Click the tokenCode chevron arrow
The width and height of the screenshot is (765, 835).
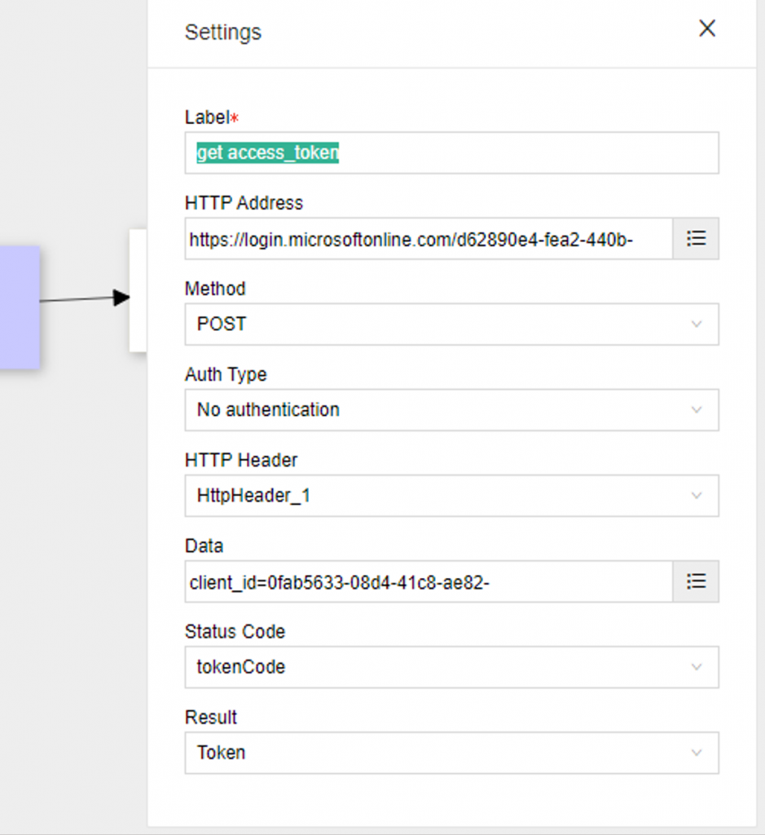coord(697,667)
